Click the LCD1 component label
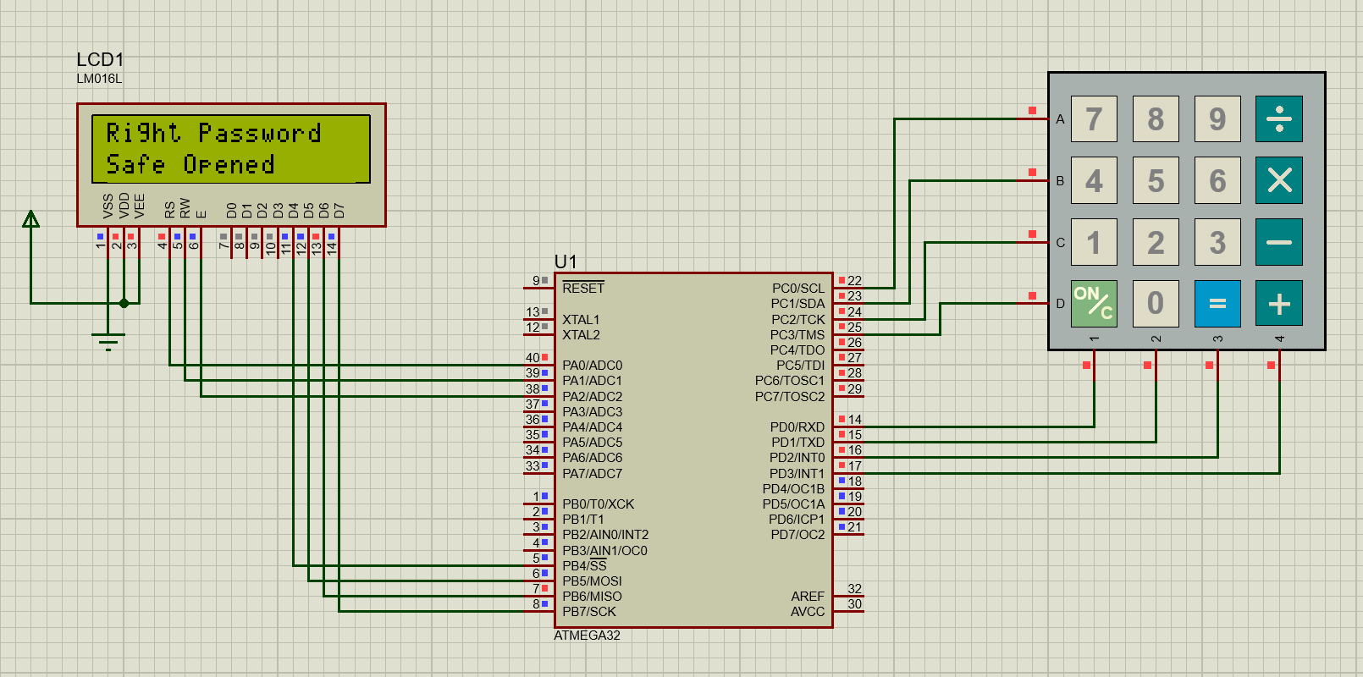1363x677 pixels. tap(100, 59)
